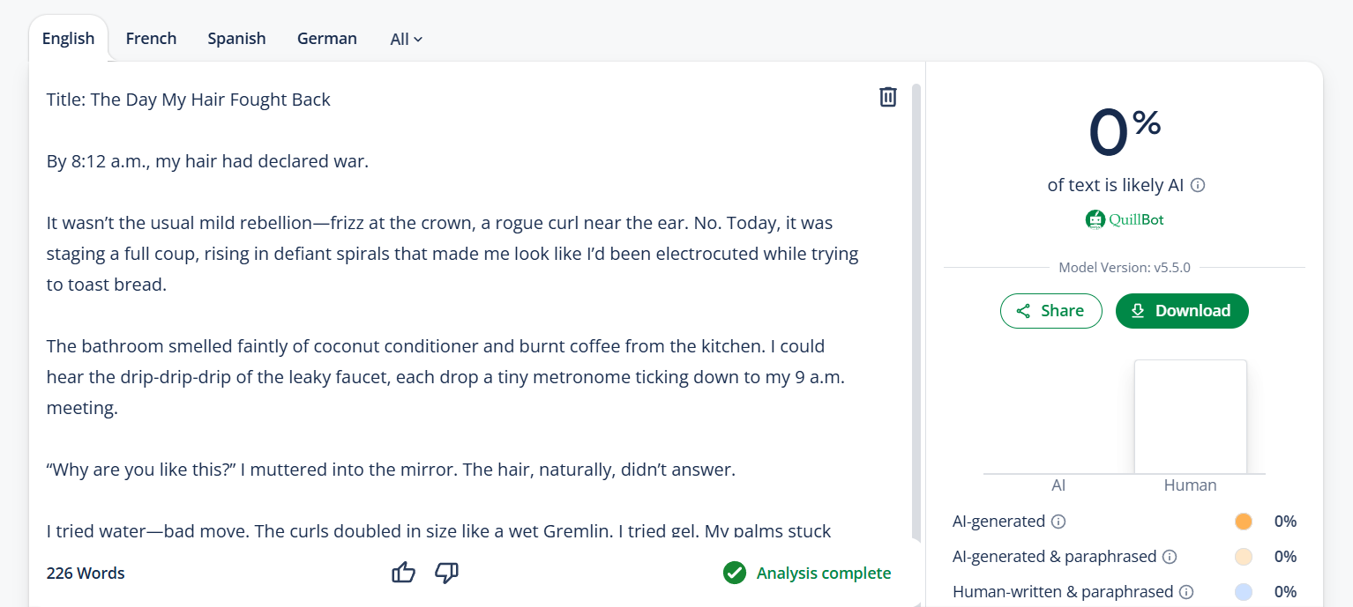The image size is (1353, 607).
Task: Click the blue Human-written & paraphrased dot
Action: point(1244,592)
